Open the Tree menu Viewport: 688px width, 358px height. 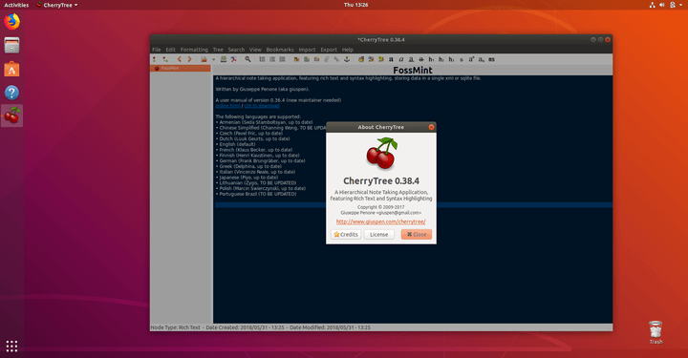[218, 50]
